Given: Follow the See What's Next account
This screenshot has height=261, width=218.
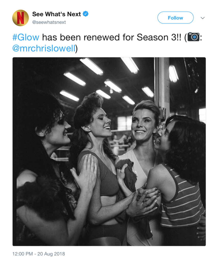Looking at the screenshot, I should 175,18.
